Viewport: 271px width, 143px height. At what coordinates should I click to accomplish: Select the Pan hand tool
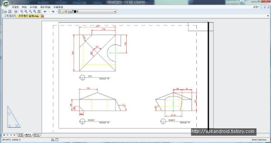(x=22, y=12)
